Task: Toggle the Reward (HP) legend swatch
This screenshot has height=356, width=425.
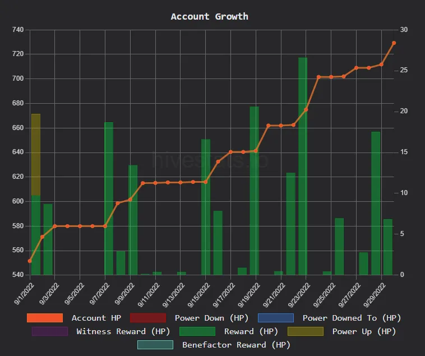Action: [197, 331]
